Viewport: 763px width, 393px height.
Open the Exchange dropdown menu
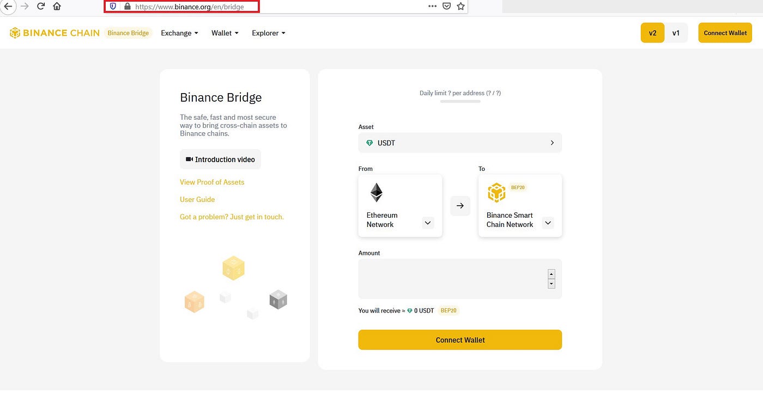pyautogui.click(x=179, y=33)
